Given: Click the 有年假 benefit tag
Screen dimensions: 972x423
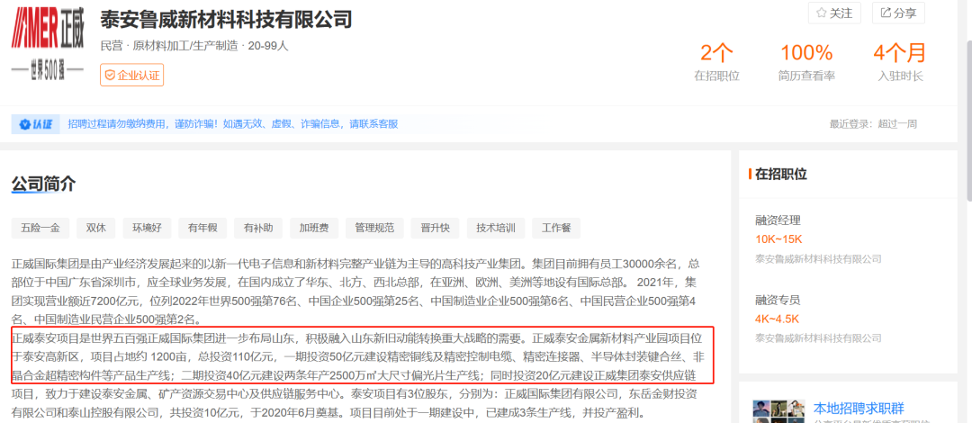Looking at the screenshot, I should (x=202, y=228).
